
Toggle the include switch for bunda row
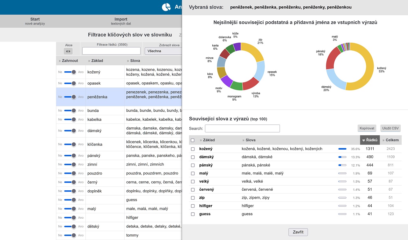click(x=70, y=110)
